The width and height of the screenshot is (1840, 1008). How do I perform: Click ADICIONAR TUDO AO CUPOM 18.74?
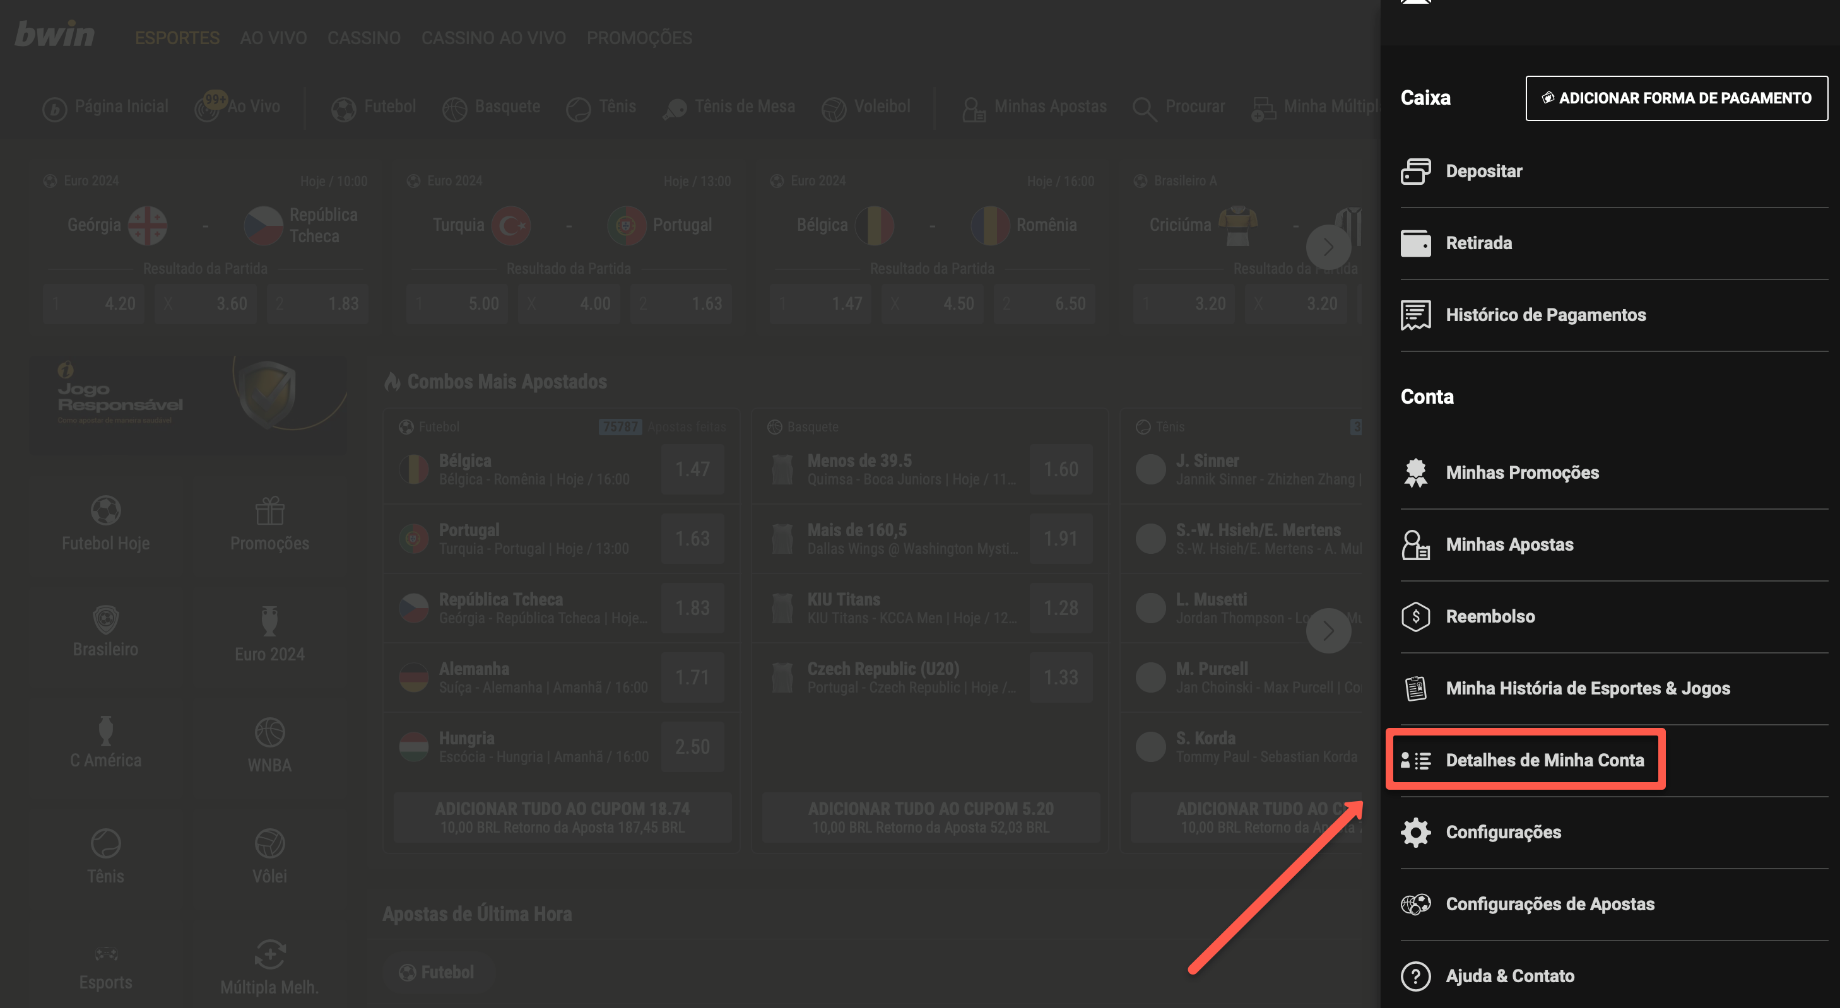(x=562, y=817)
